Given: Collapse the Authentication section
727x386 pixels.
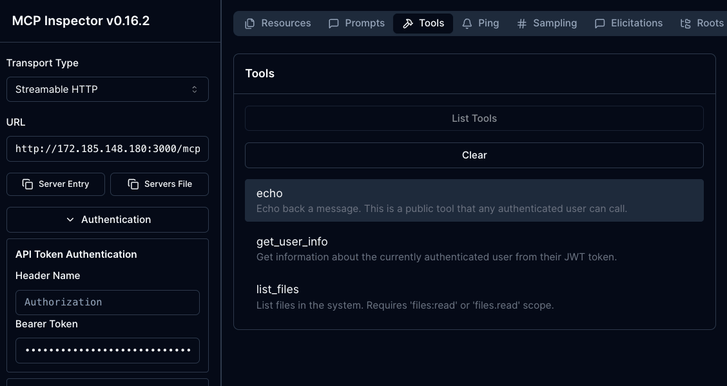Looking at the screenshot, I should (x=107, y=220).
